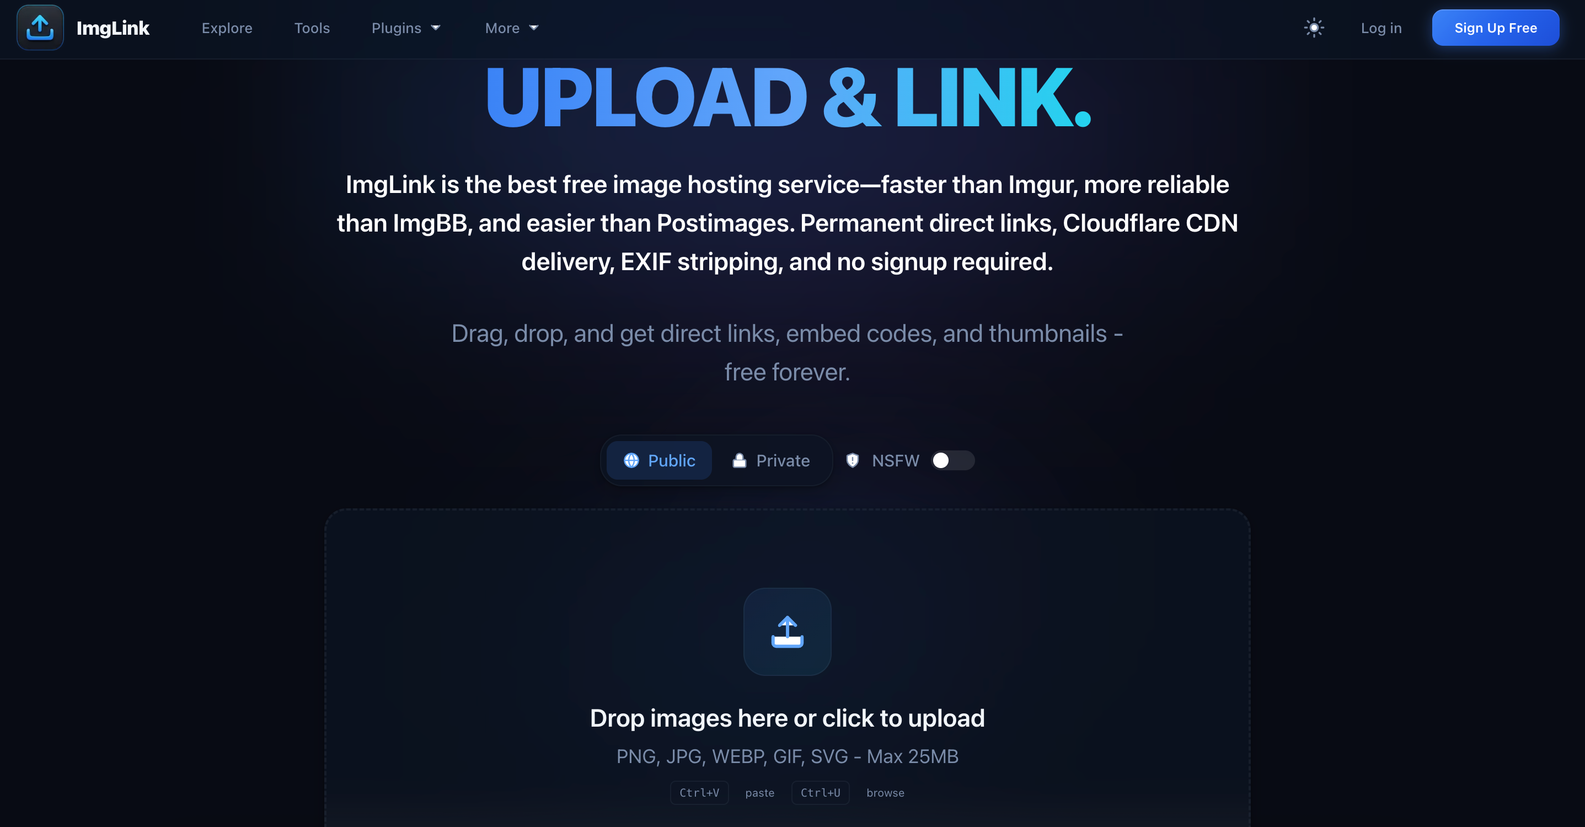This screenshot has height=827, width=1585.
Task: Expand the Plugins dropdown menu
Action: 406,28
